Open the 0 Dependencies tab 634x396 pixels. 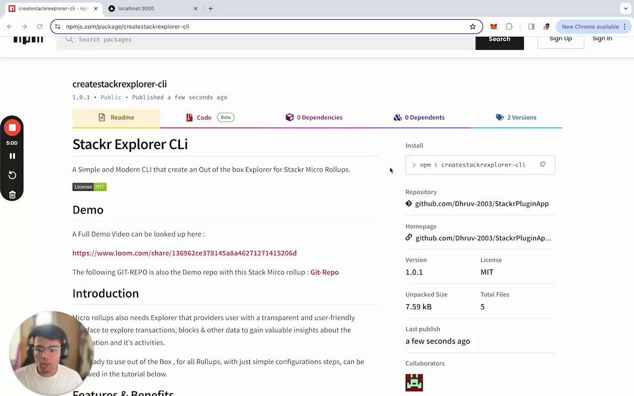tap(314, 118)
